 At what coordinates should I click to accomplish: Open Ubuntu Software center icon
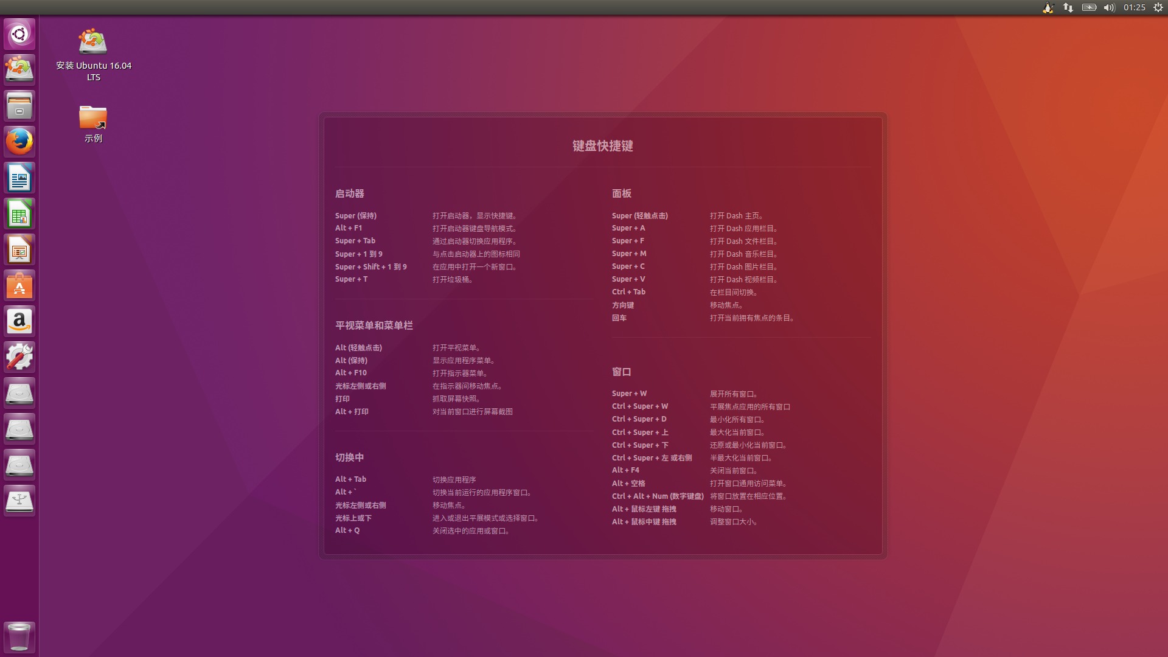(x=19, y=285)
